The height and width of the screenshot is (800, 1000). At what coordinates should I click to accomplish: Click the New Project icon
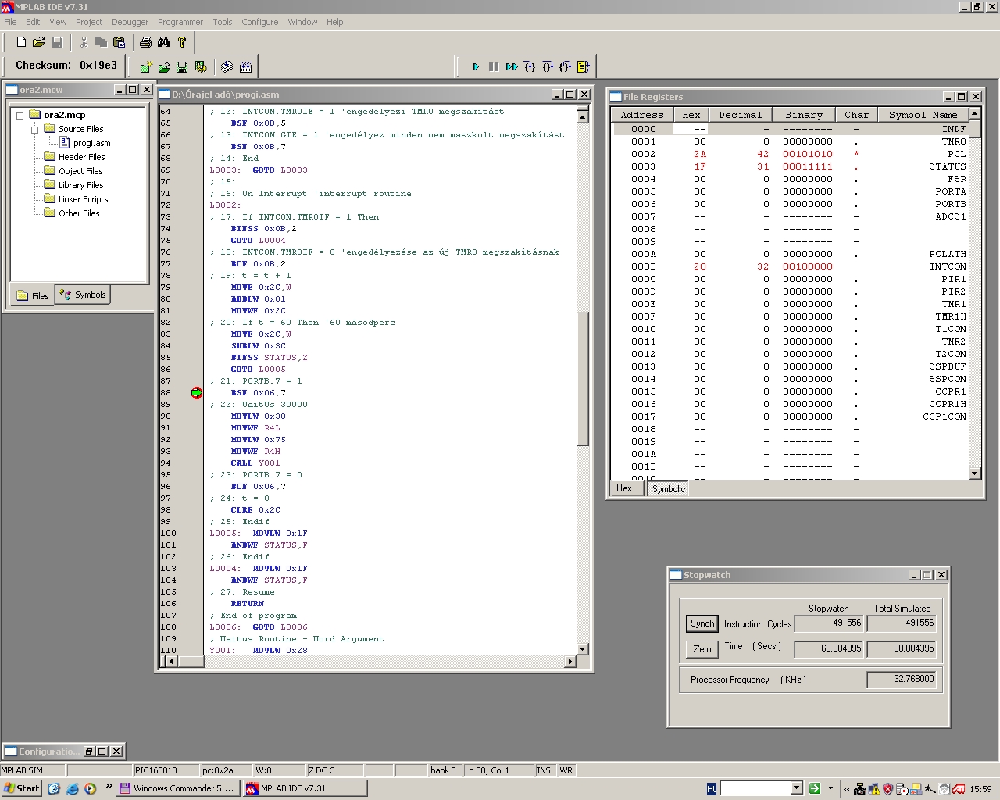coord(145,67)
